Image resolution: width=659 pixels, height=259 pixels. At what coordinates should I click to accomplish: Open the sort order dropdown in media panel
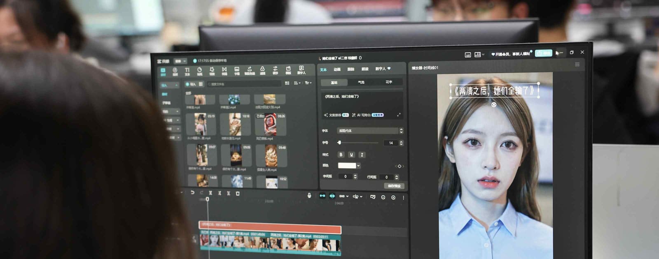[x=297, y=83]
